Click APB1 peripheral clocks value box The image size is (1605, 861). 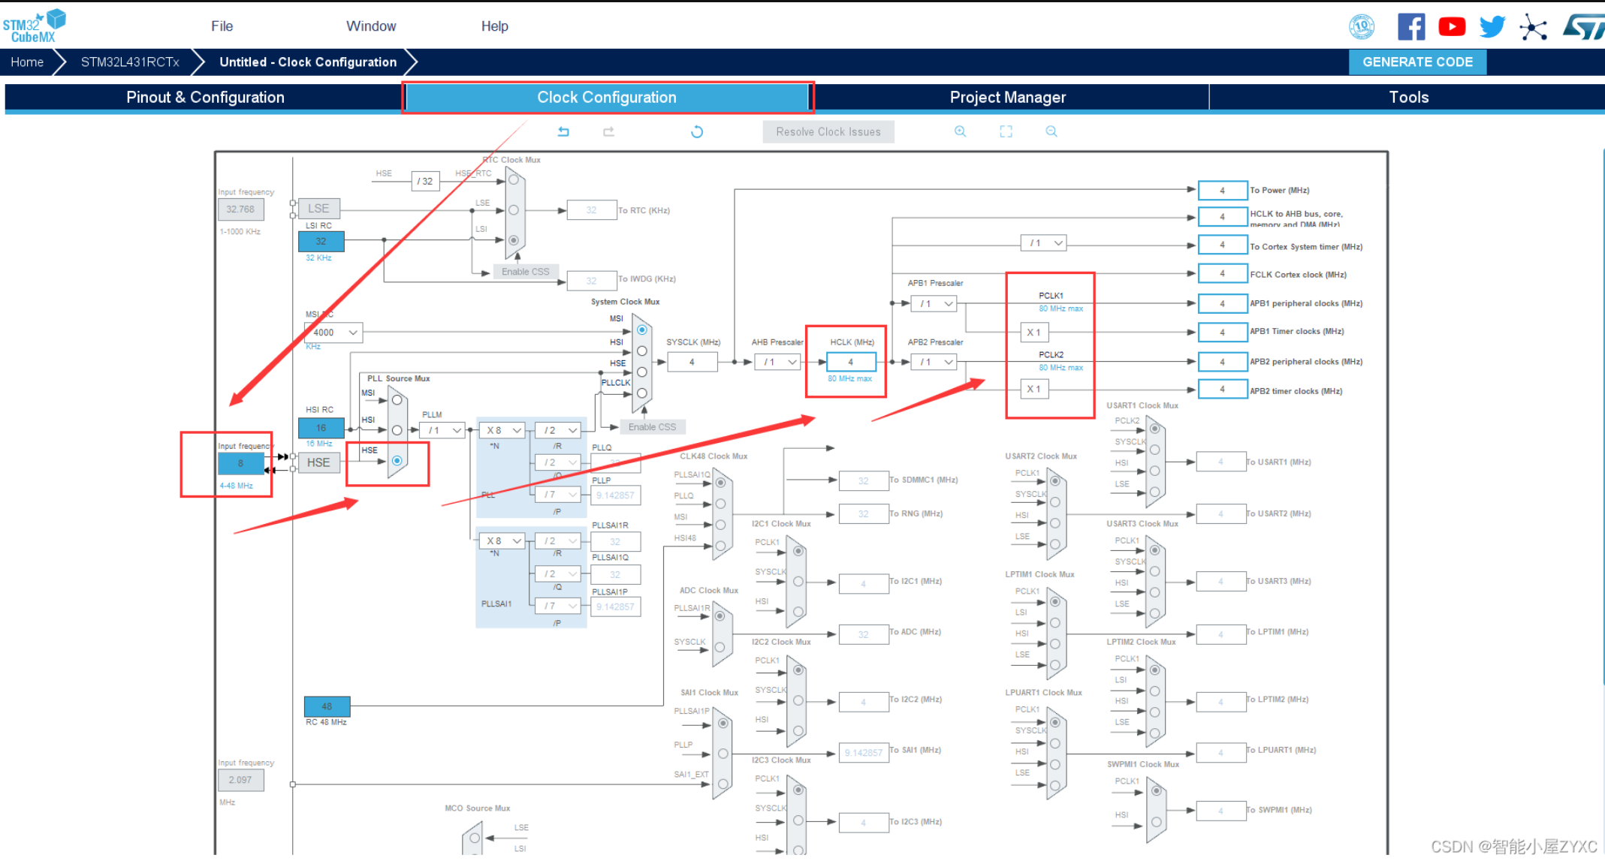click(1222, 303)
